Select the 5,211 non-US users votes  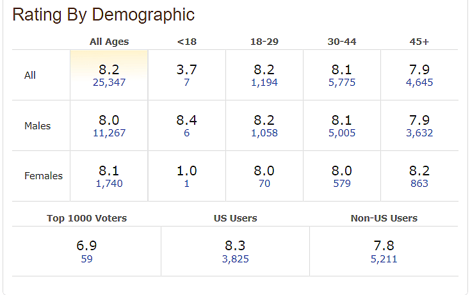coord(384,259)
